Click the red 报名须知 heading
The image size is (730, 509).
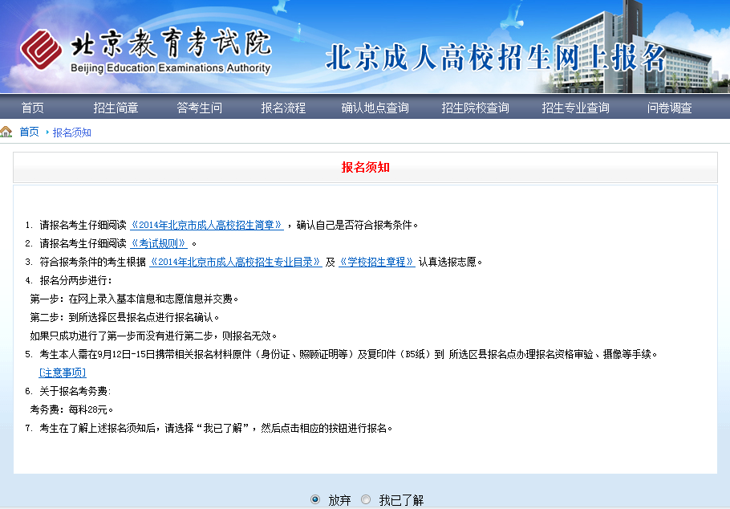tap(366, 167)
